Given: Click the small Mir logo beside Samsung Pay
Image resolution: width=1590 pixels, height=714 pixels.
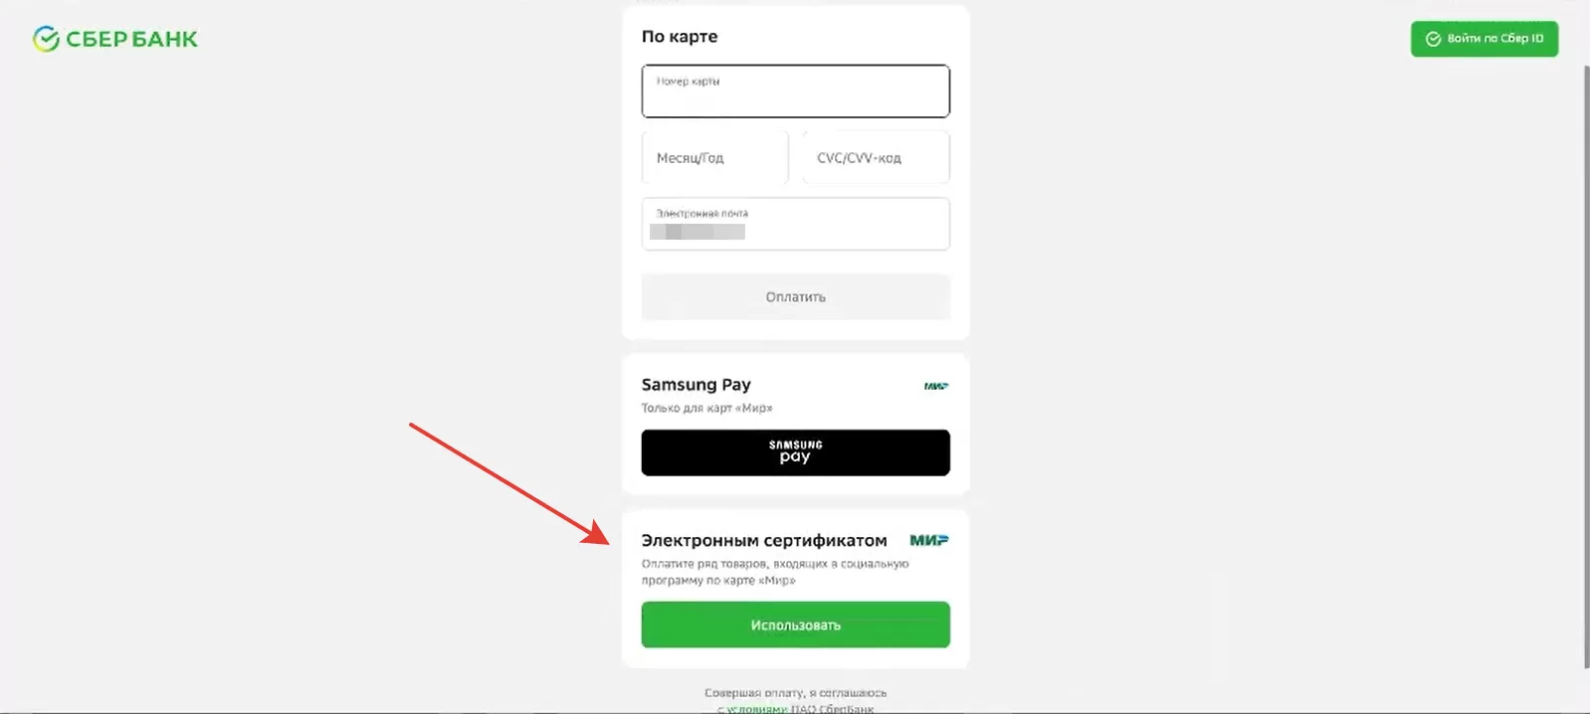Looking at the screenshot, I should [936, 386].
